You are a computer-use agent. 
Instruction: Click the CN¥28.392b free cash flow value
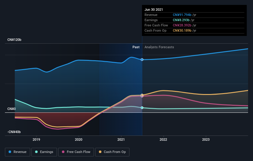click(182, 25)
